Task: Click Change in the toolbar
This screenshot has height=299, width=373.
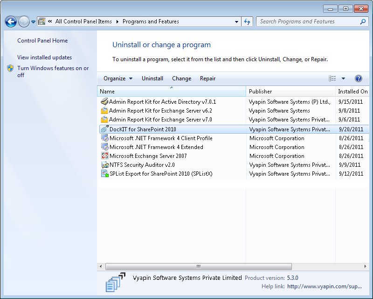Action: 181,78
